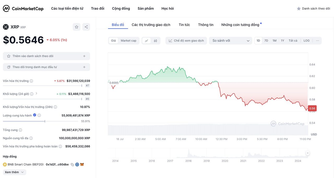Switch to Thông tin tab
The width and height of the screenshot is (334, 178).
(206, 25)
